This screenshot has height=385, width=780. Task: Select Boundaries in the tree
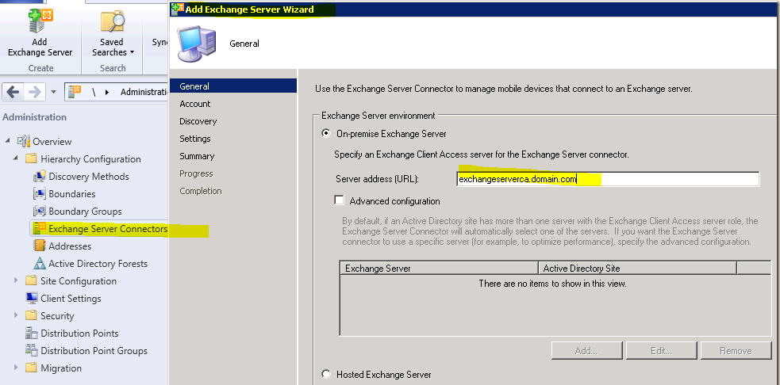pyautogui.click(x=72, y=194)
